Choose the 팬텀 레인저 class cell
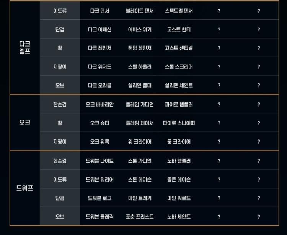The image size is (287, 235). click(x=140, y=48)
